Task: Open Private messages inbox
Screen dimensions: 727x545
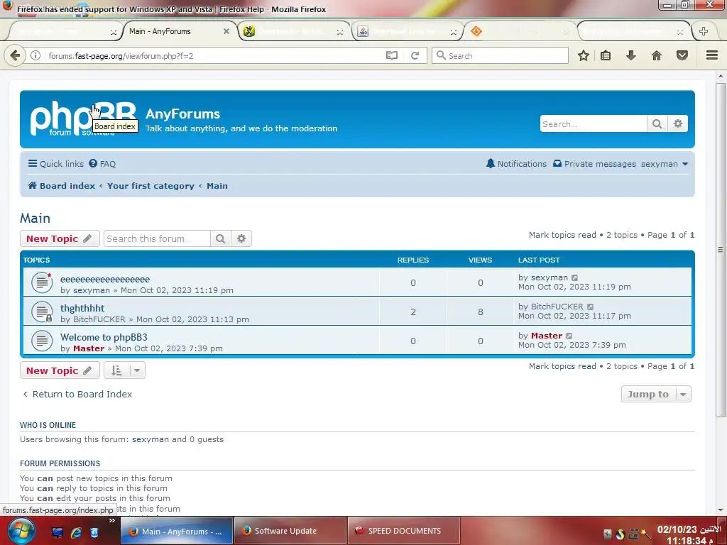Action: pos(594,164)
